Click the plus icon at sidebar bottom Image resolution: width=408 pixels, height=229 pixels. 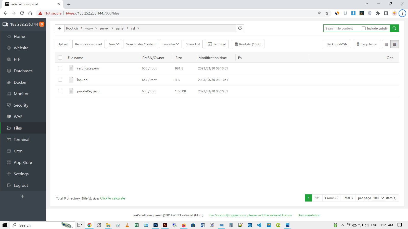point(22,196)
